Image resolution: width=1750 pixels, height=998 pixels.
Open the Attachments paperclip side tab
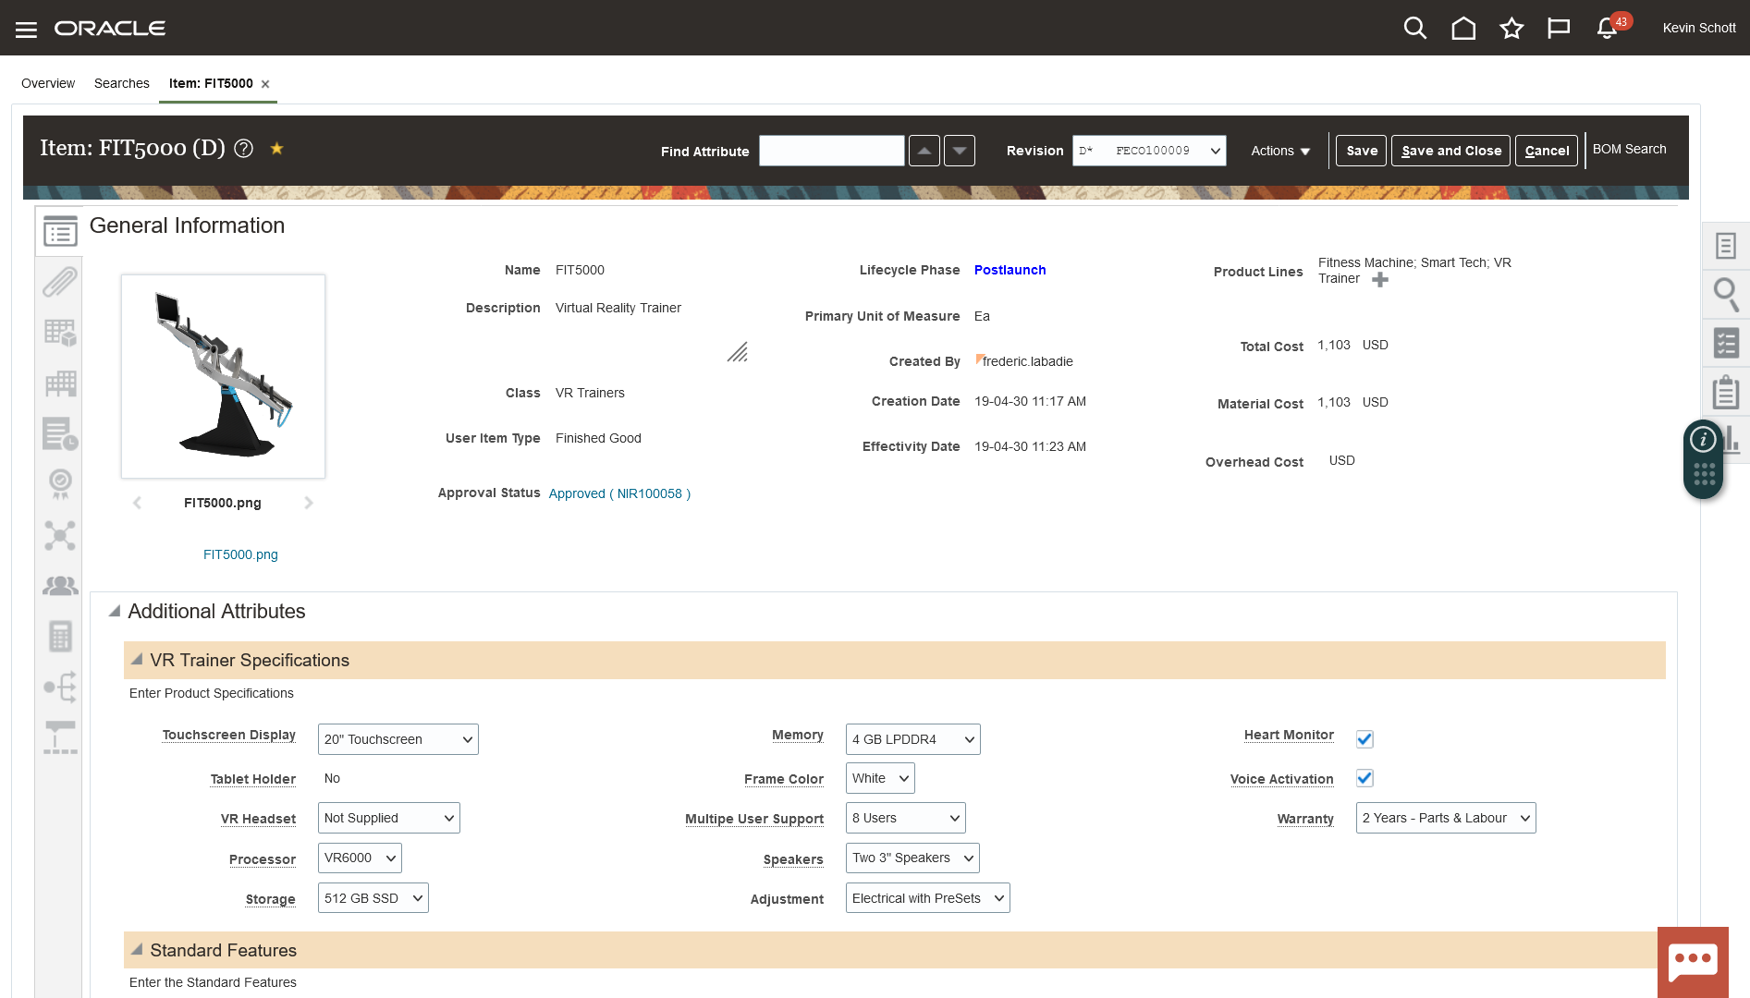60,282
